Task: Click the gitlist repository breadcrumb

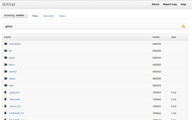Action: pos(9,26)
